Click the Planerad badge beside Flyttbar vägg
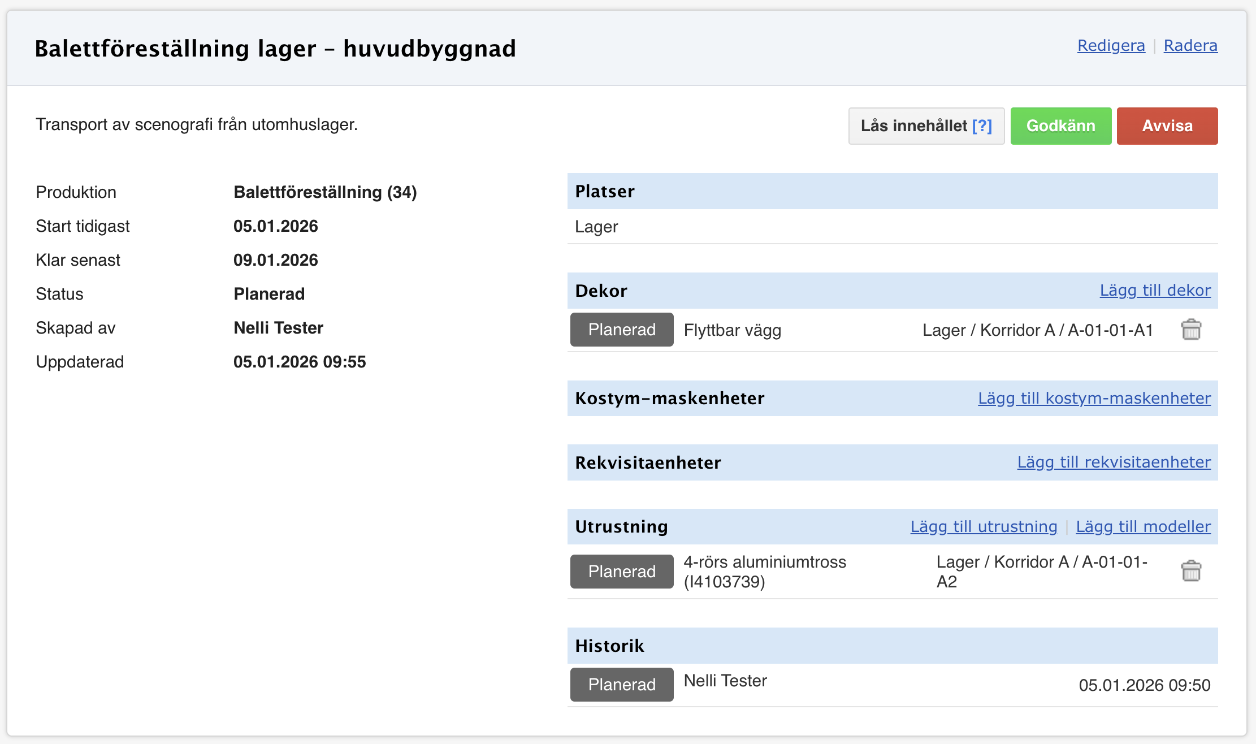This screenshot has width=1256, height=744. [x=622, y=330]
